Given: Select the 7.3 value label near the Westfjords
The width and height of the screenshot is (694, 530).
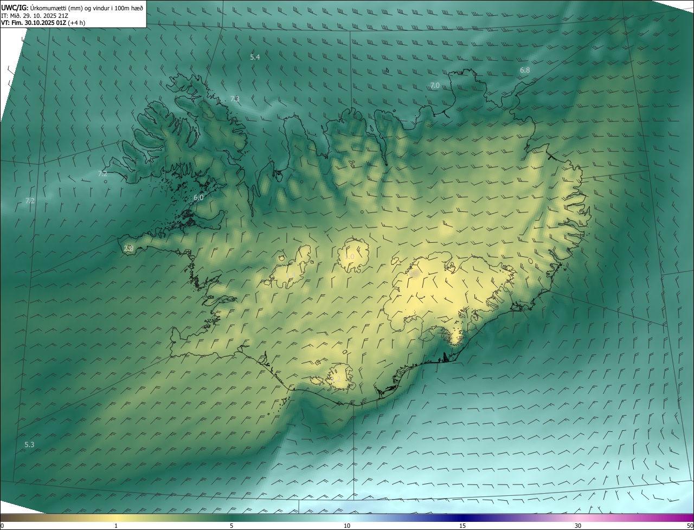Looking at the screenshot, I should pos(235,99).
